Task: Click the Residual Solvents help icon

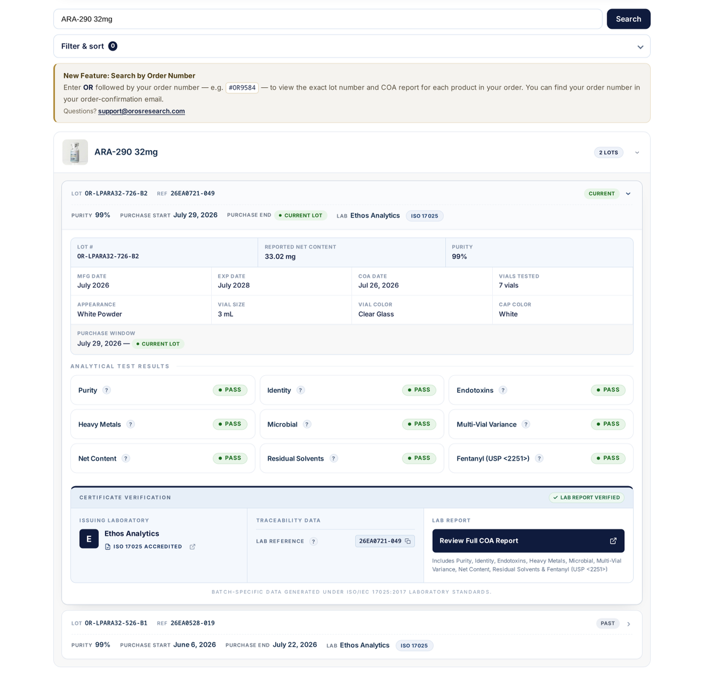Action: (333, 458)
